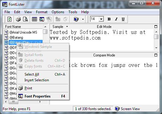The image size is (162, 114).
Task: Click Edit Mode vertical scrollbar thumb
Action: (x=156, y=37)
